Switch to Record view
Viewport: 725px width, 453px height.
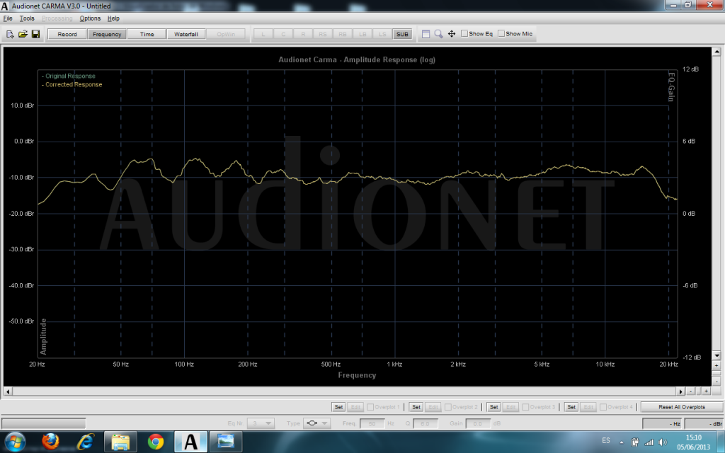point(67,34)
